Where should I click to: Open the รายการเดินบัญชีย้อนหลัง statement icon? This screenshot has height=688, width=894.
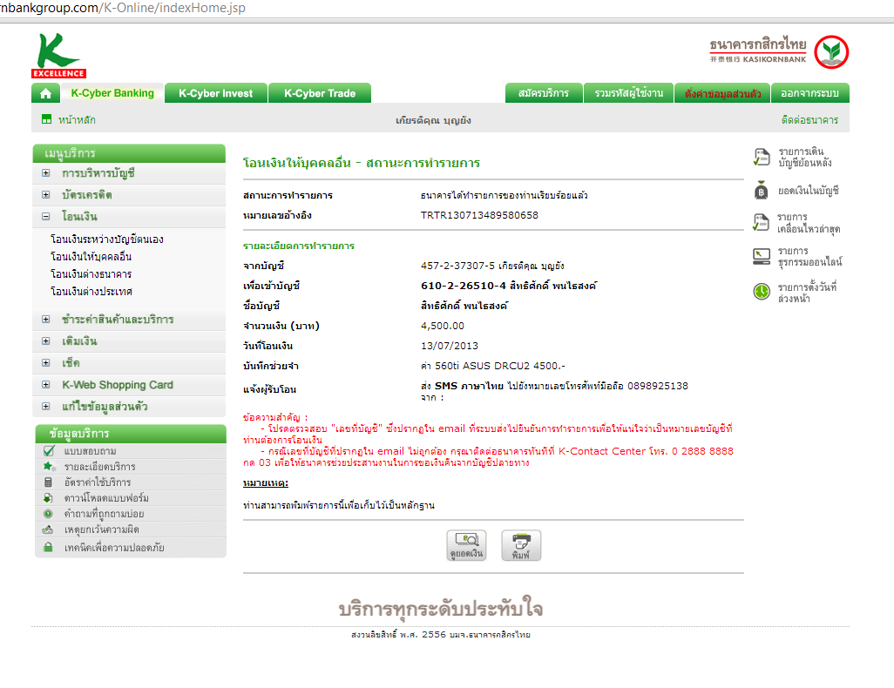coord(762,157)
